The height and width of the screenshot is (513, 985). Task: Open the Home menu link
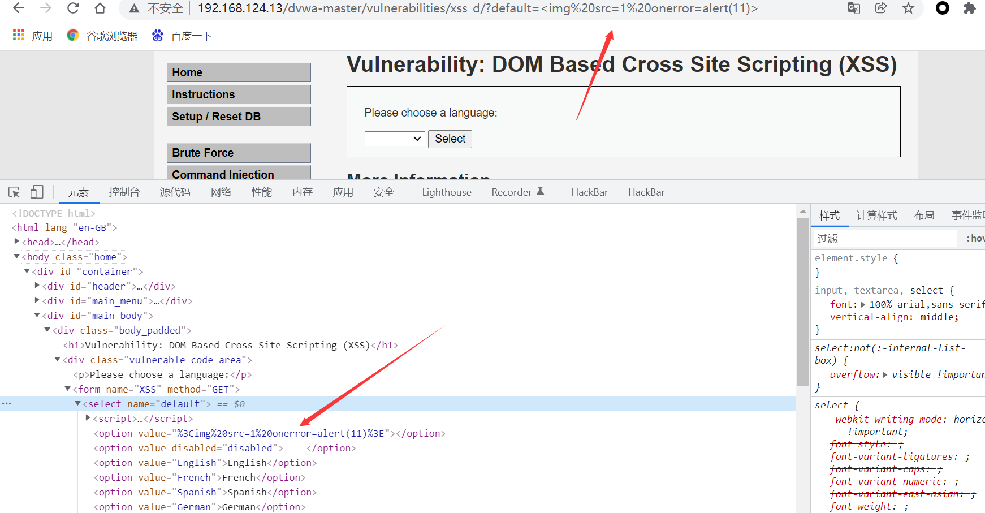[x=239, y=72]
